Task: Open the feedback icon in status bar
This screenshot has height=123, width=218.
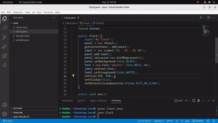Action: point(208,121)
